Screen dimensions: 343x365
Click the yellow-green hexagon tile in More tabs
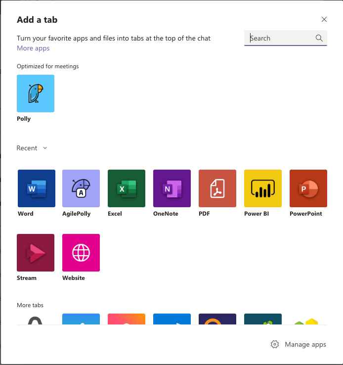coord(308,319)
